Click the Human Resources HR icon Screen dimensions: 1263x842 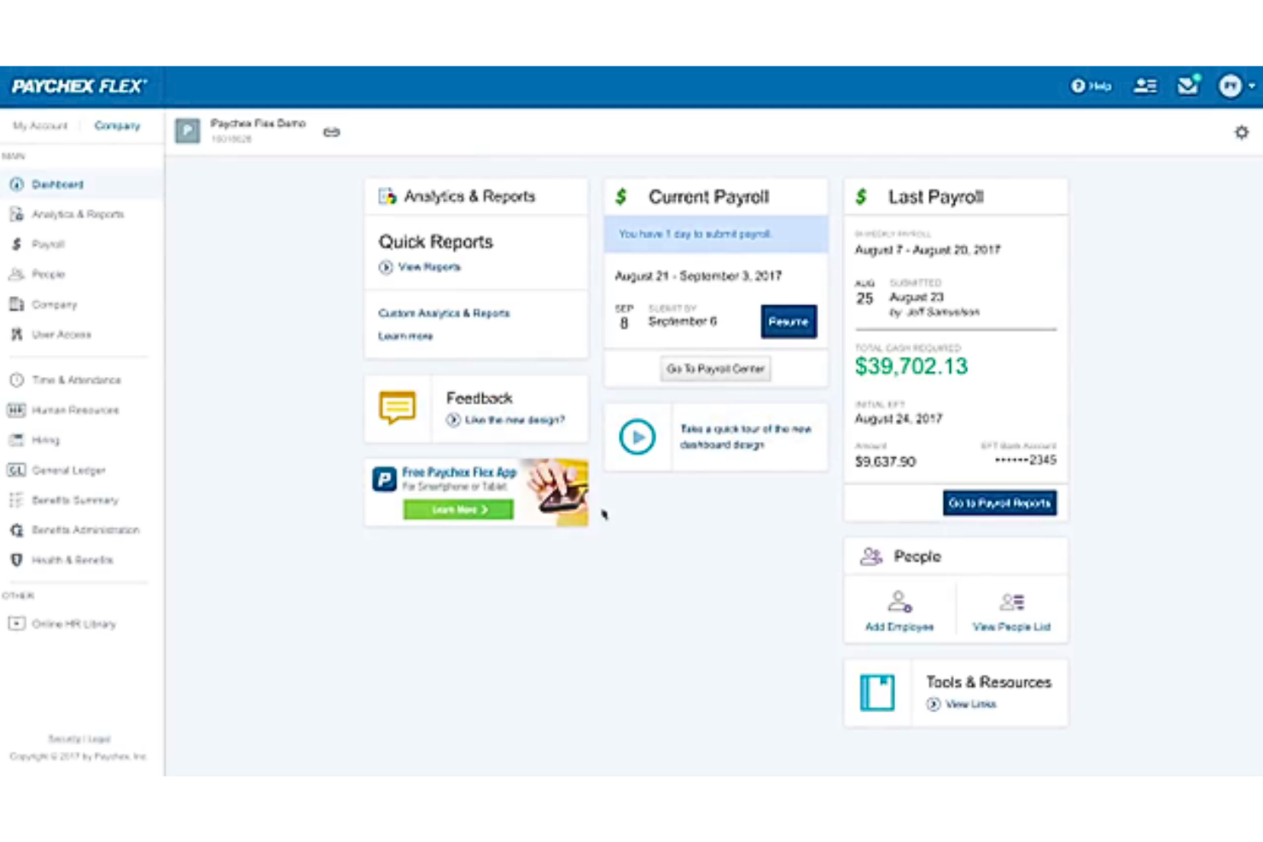point(16,410)
